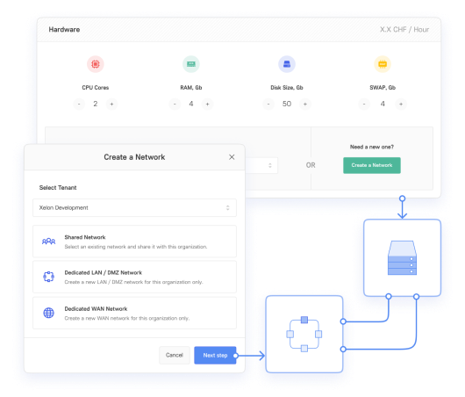This screenshot has width=465, height=397.
Task: Open the network dropdown beside OR
Action: pyautogui.click(x=261, y=165)
